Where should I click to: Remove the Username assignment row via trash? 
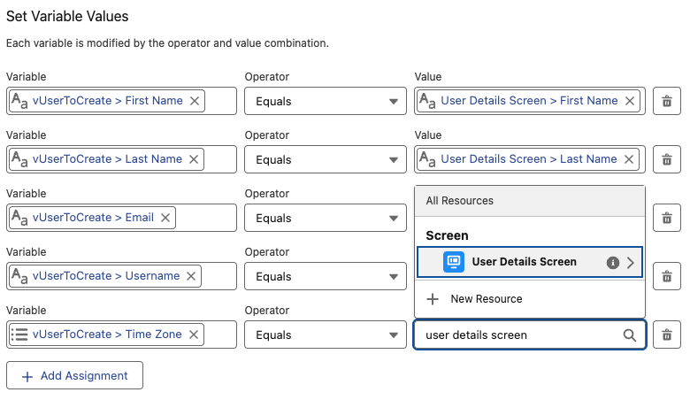[x=666, y=276]
